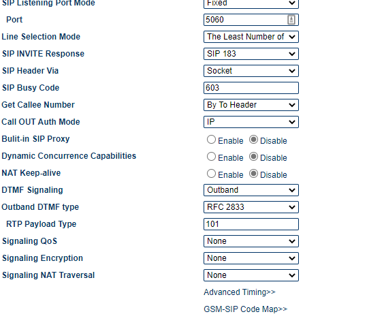Screen dimensions: 369x325
Task: Open Signaling QoS dropdown
Action: 251,241
